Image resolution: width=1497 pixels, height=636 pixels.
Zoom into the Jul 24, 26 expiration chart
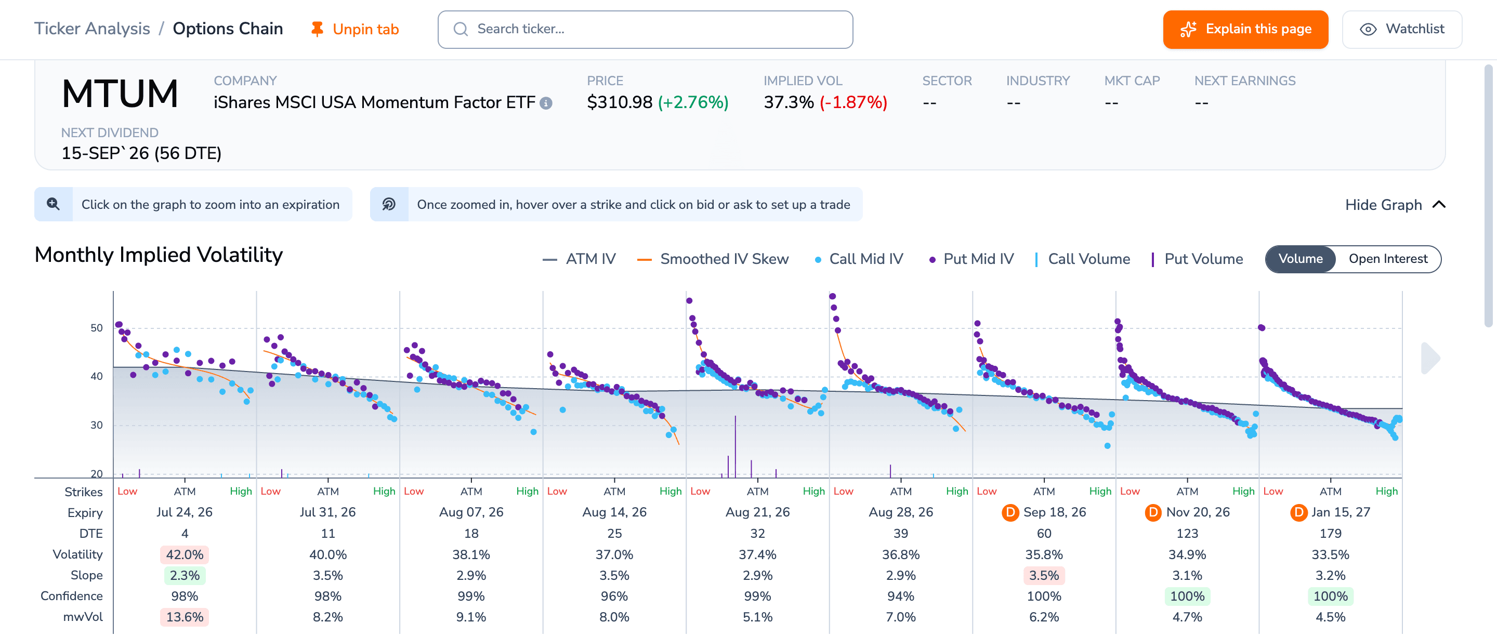185,383
